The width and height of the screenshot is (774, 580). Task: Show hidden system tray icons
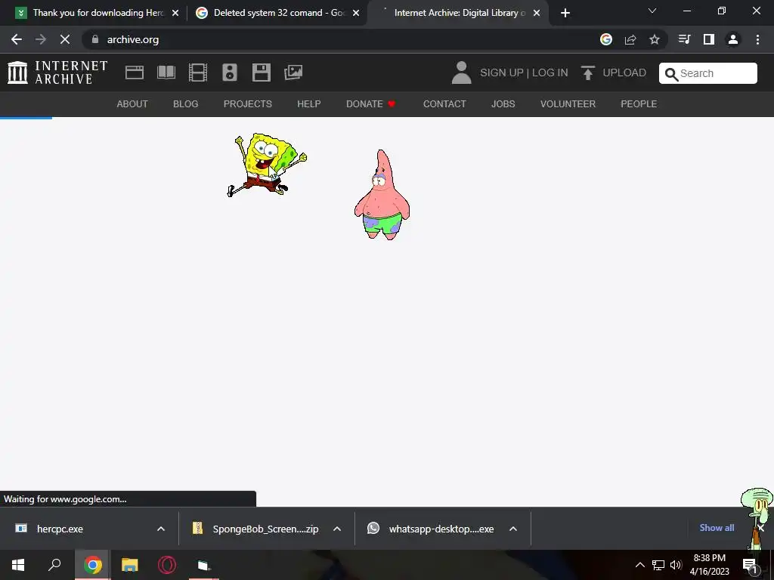pos(639,565)
